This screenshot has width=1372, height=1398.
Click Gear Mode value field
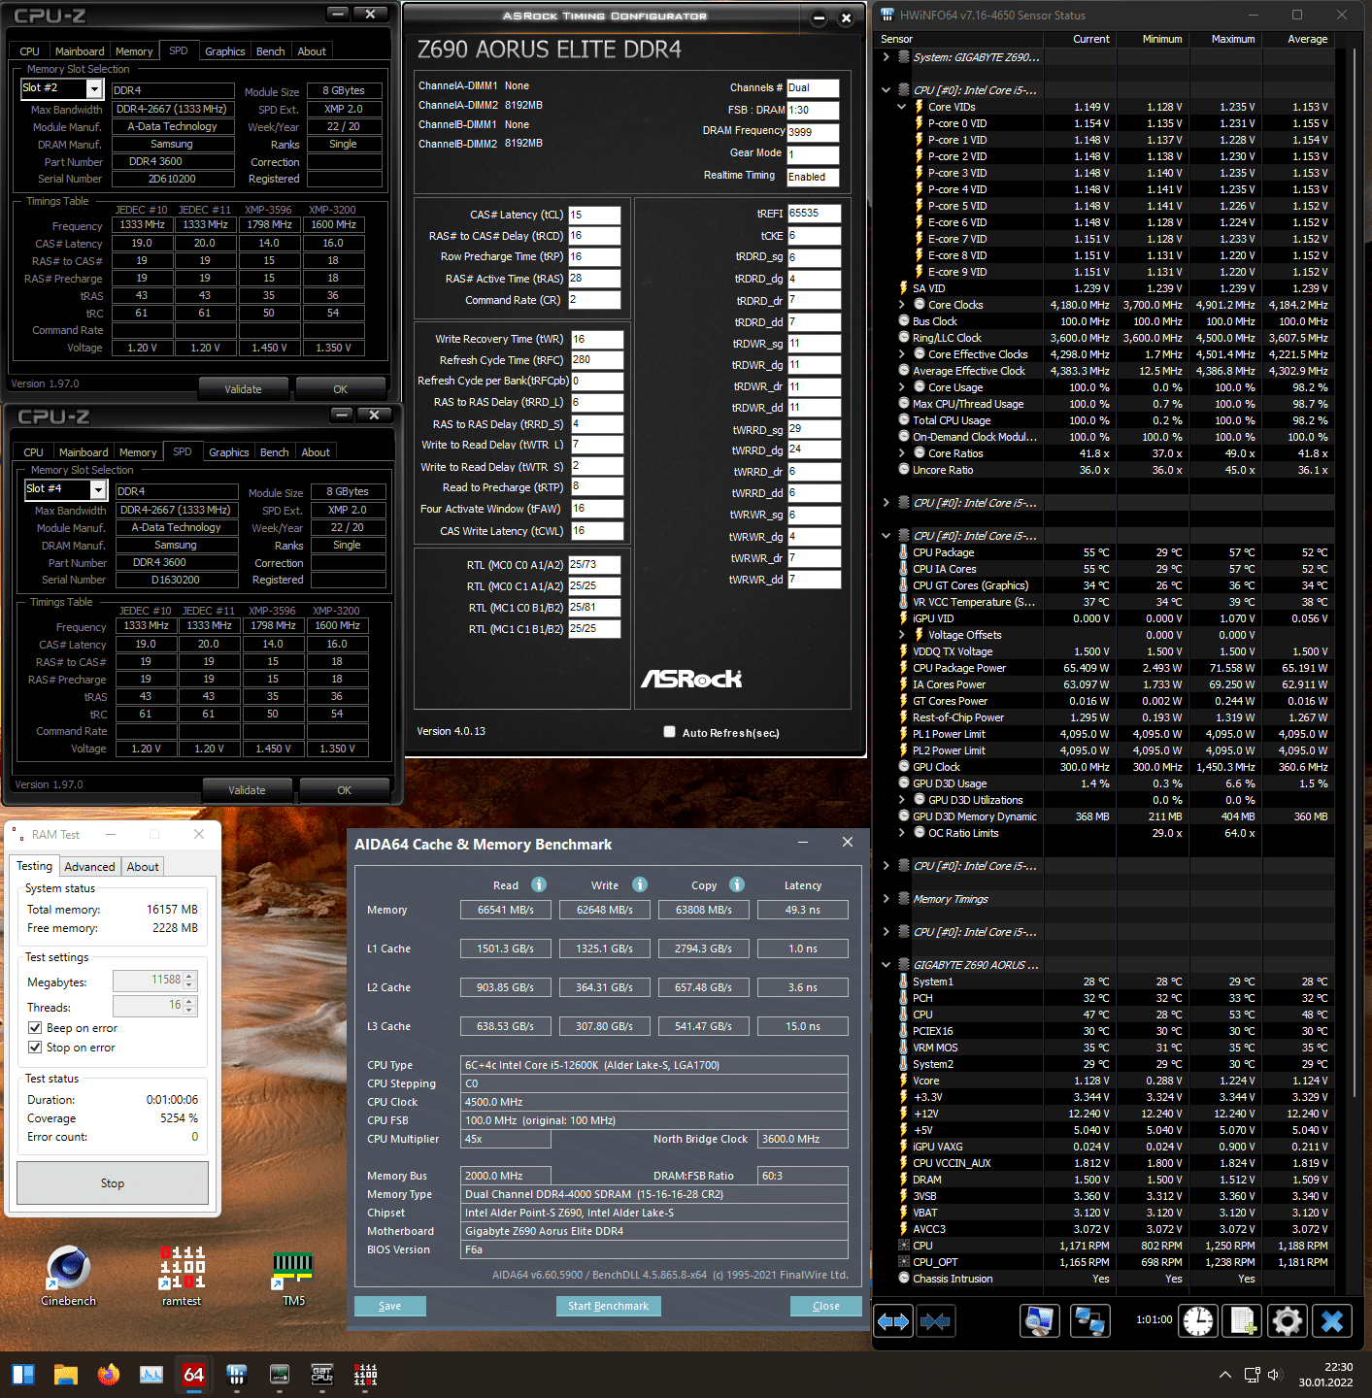(813, 154)
